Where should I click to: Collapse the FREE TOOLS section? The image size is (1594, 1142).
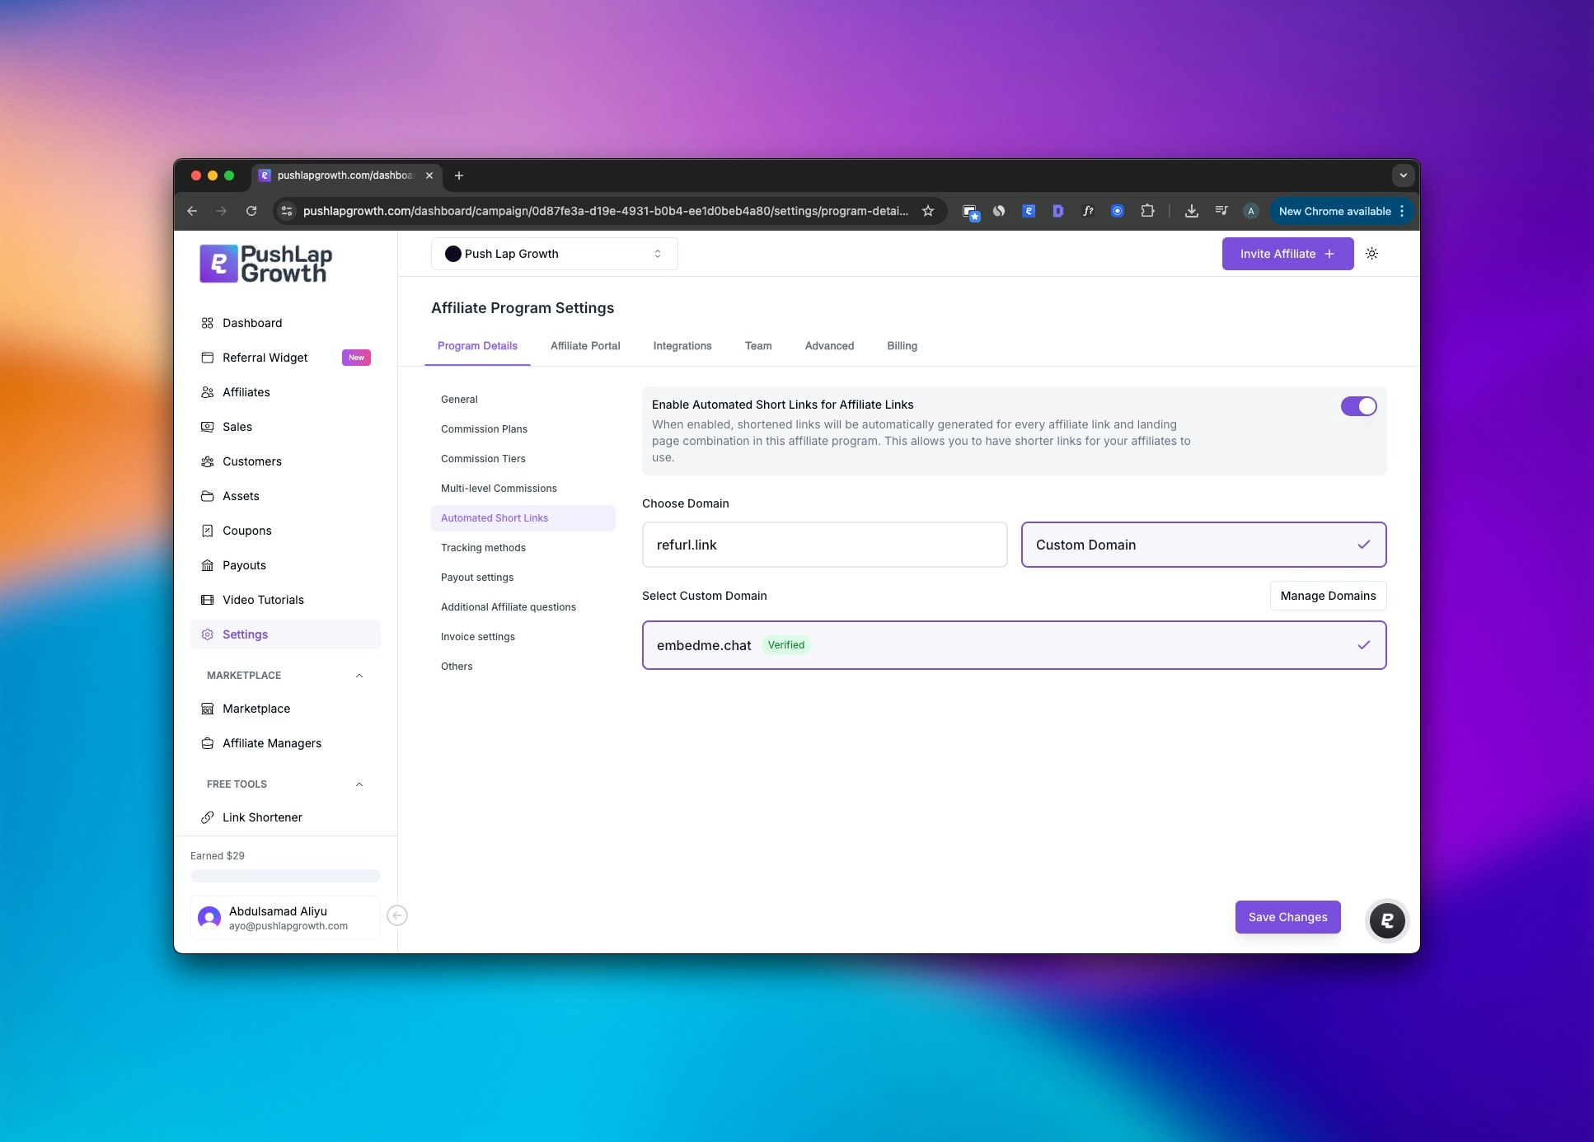(x=359, y=784)
